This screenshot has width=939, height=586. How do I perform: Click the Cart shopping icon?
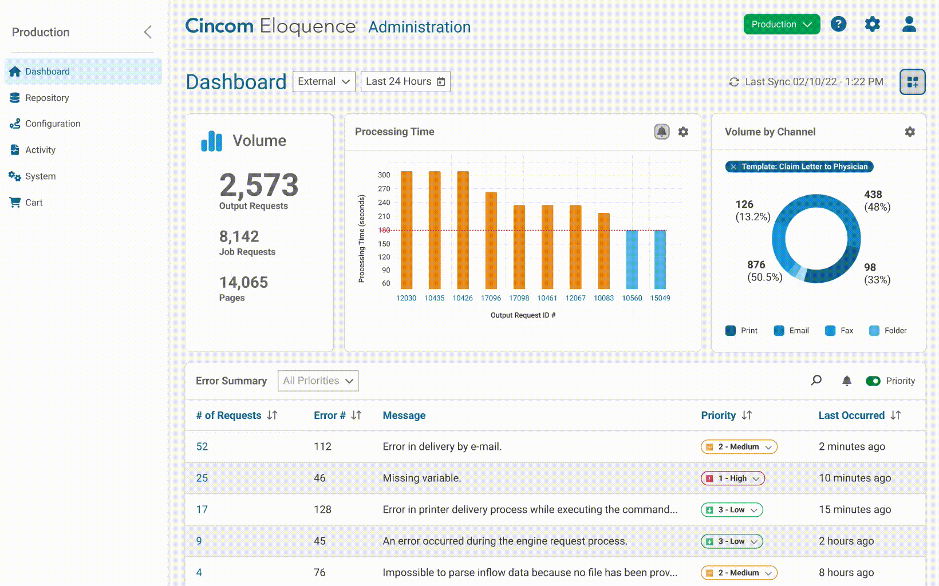[x=15, y=203]
